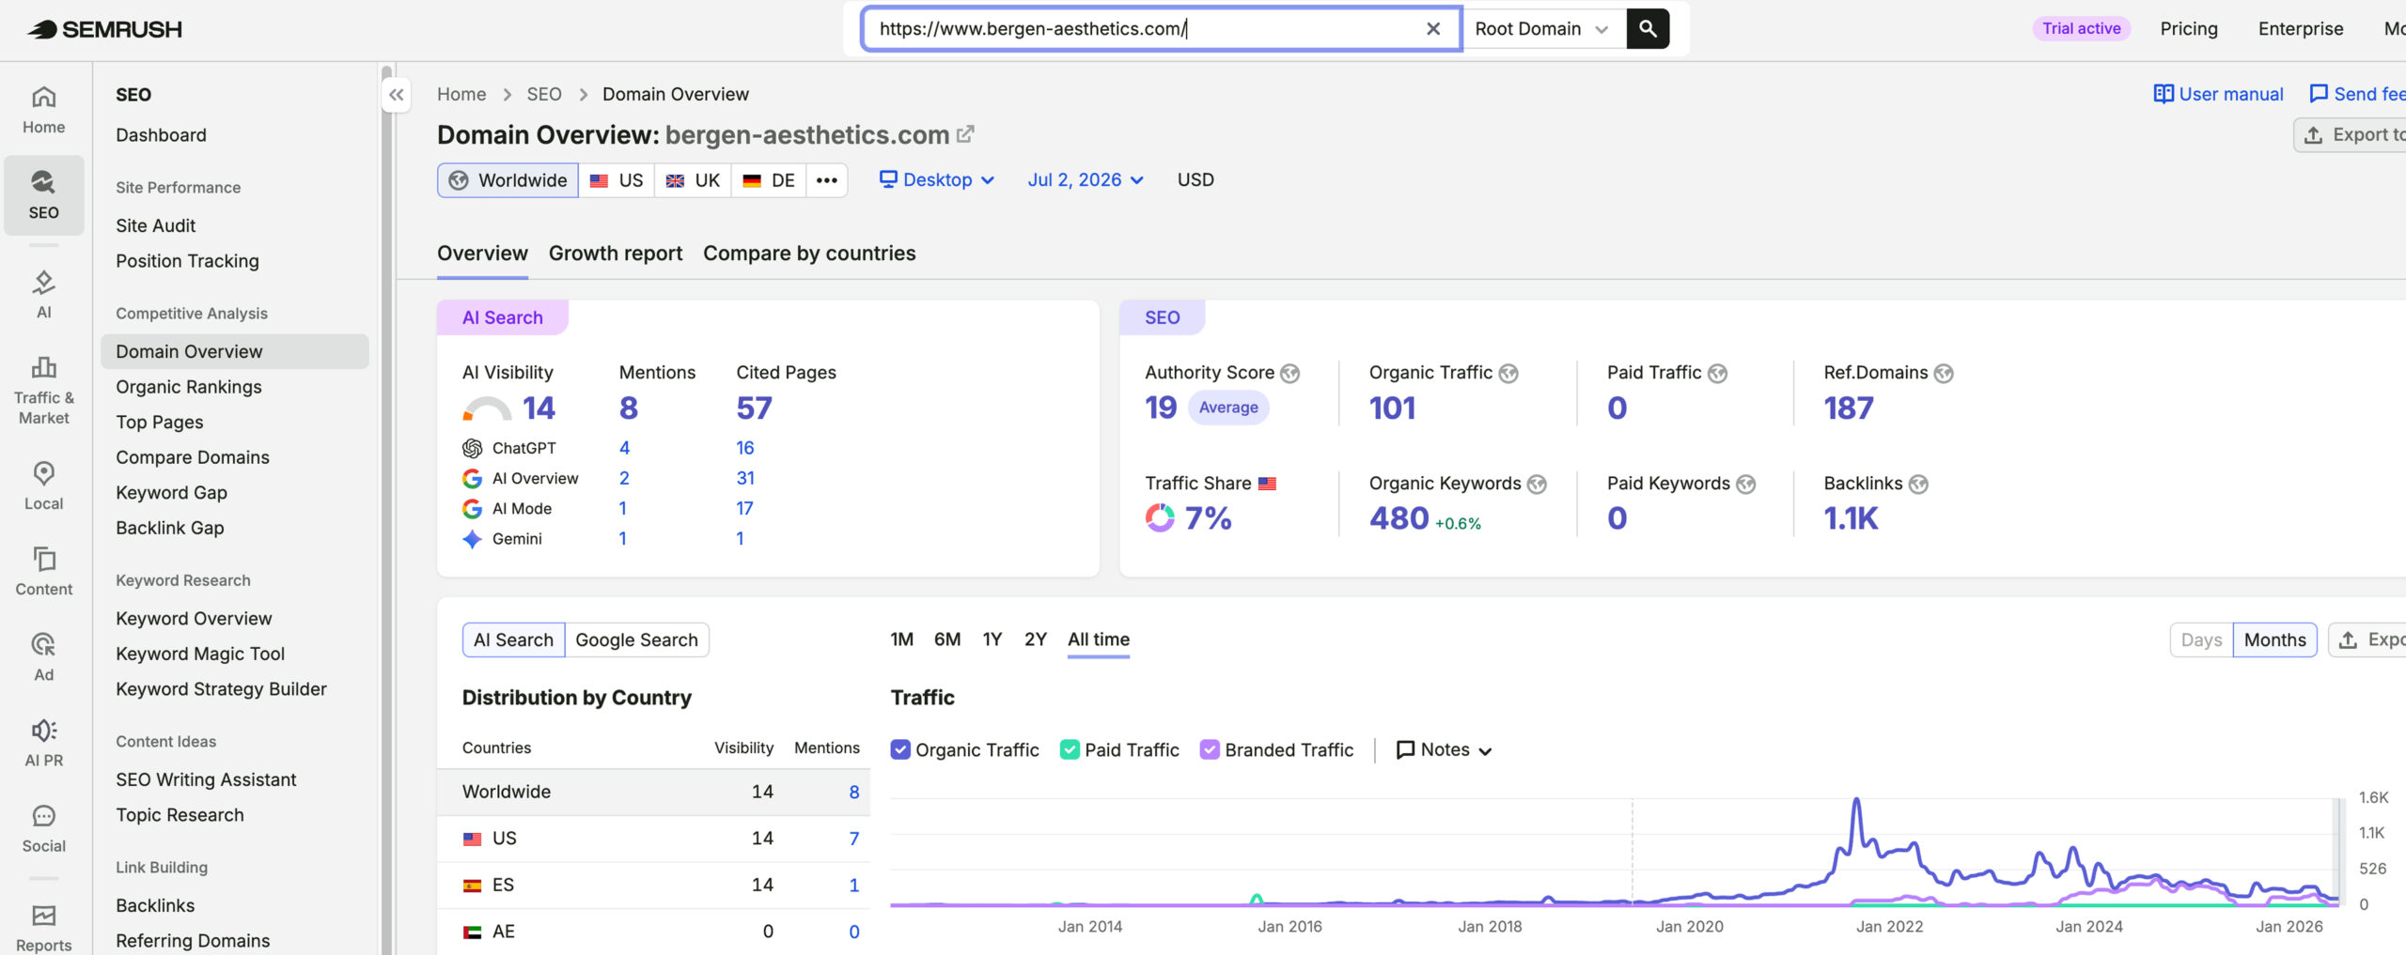
Task: Click the magnifier search button
Action: click(x=1648, y=29)
